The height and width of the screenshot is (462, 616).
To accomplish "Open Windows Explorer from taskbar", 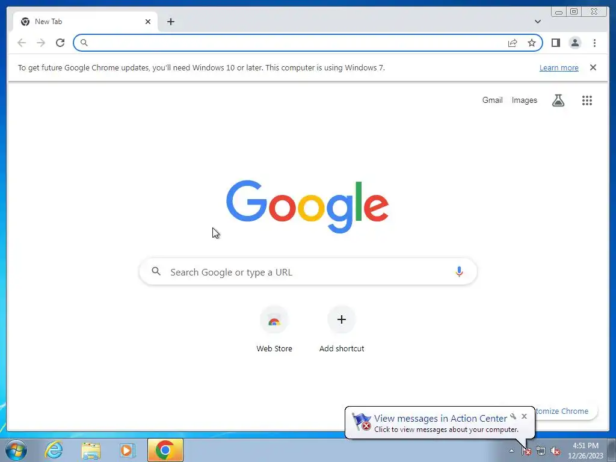I will tap(91, 450).
